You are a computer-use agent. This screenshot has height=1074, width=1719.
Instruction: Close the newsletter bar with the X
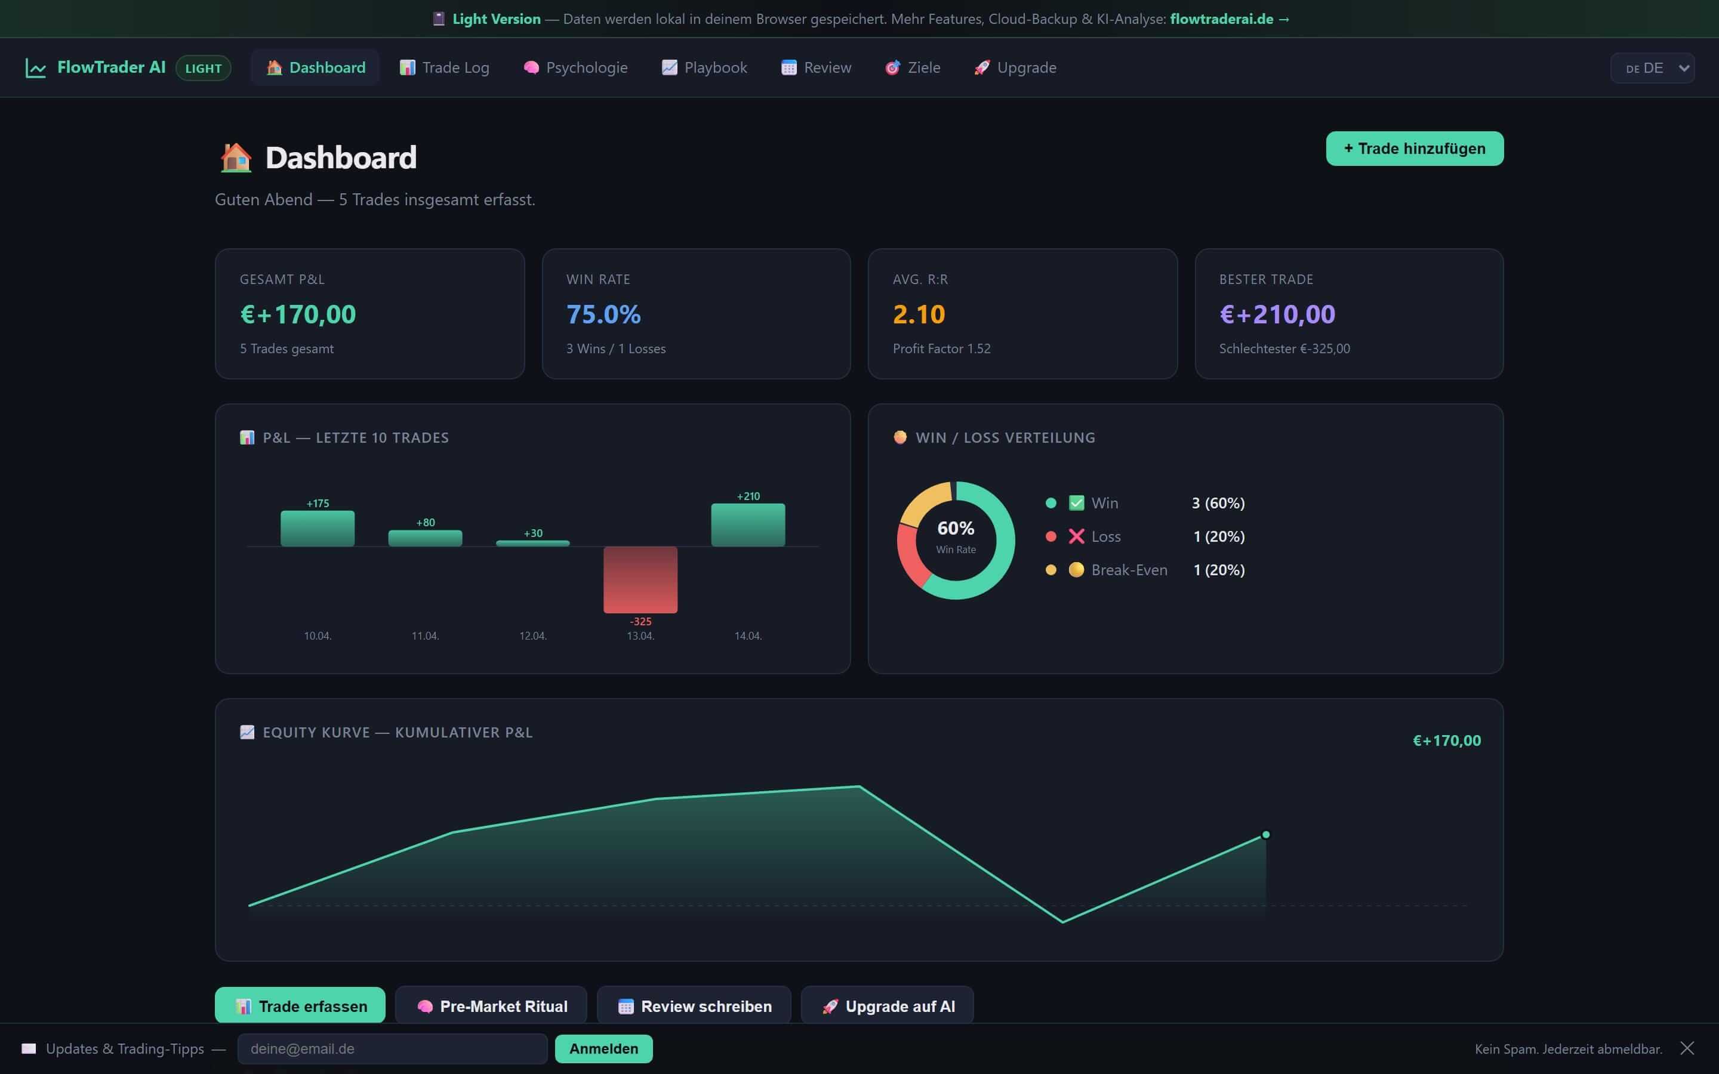[1687, 1048]
